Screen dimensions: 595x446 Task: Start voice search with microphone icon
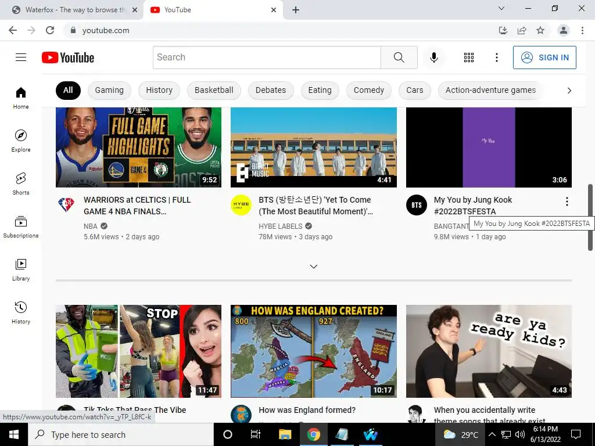click(434, 57)
